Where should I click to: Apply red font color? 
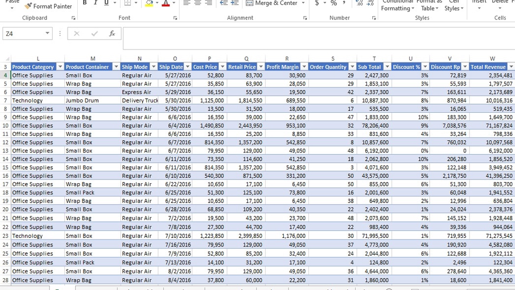tap(166, 3)
